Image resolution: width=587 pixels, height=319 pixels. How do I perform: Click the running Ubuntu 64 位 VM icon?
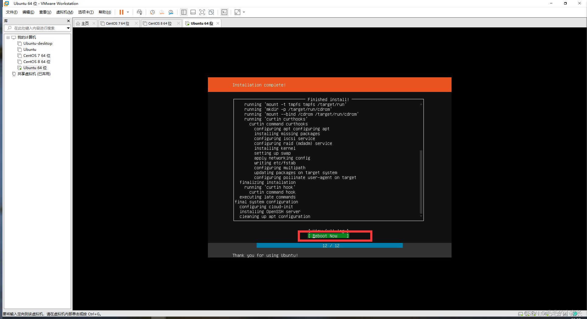(19, 68)
